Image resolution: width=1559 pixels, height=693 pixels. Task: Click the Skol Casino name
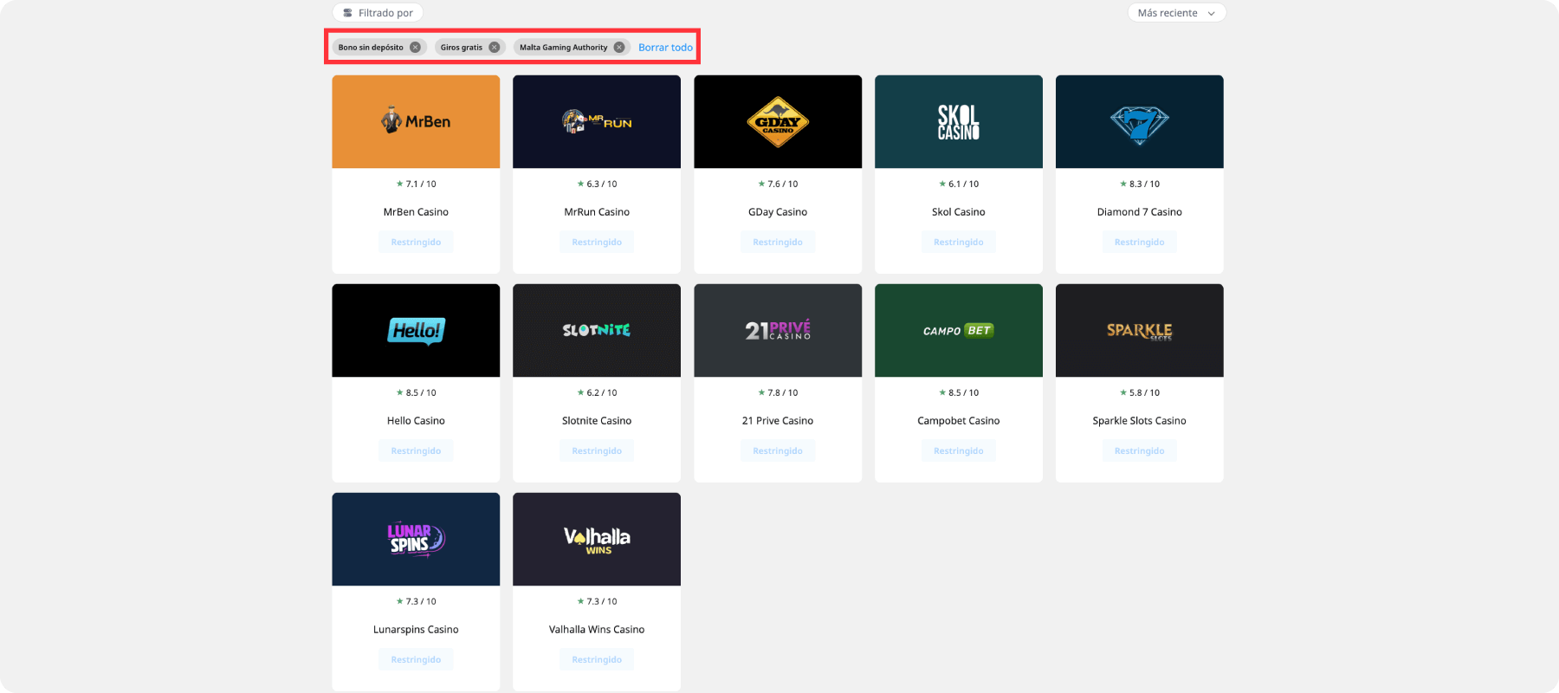pyautogui.click(x=959, y=212)
